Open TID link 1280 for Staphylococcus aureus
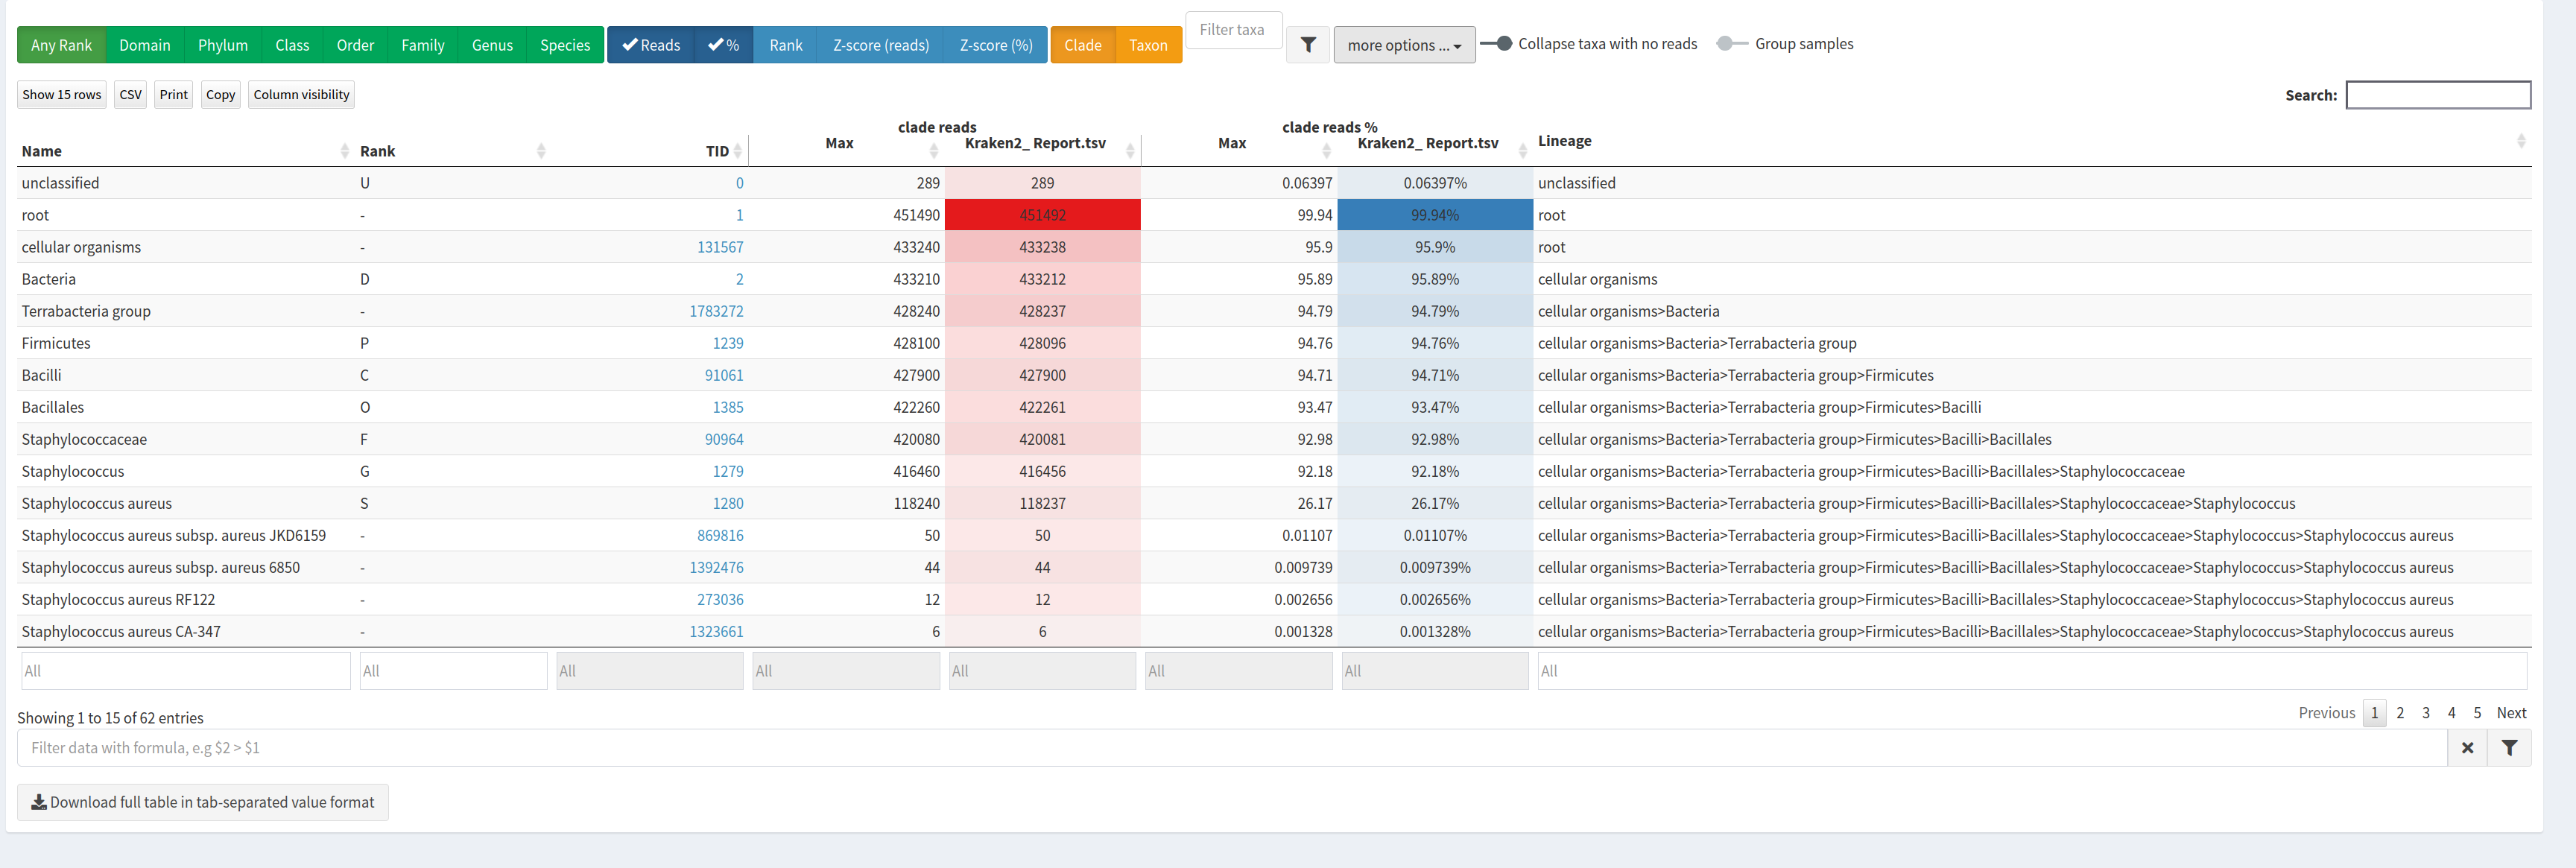 click(727, 503)
